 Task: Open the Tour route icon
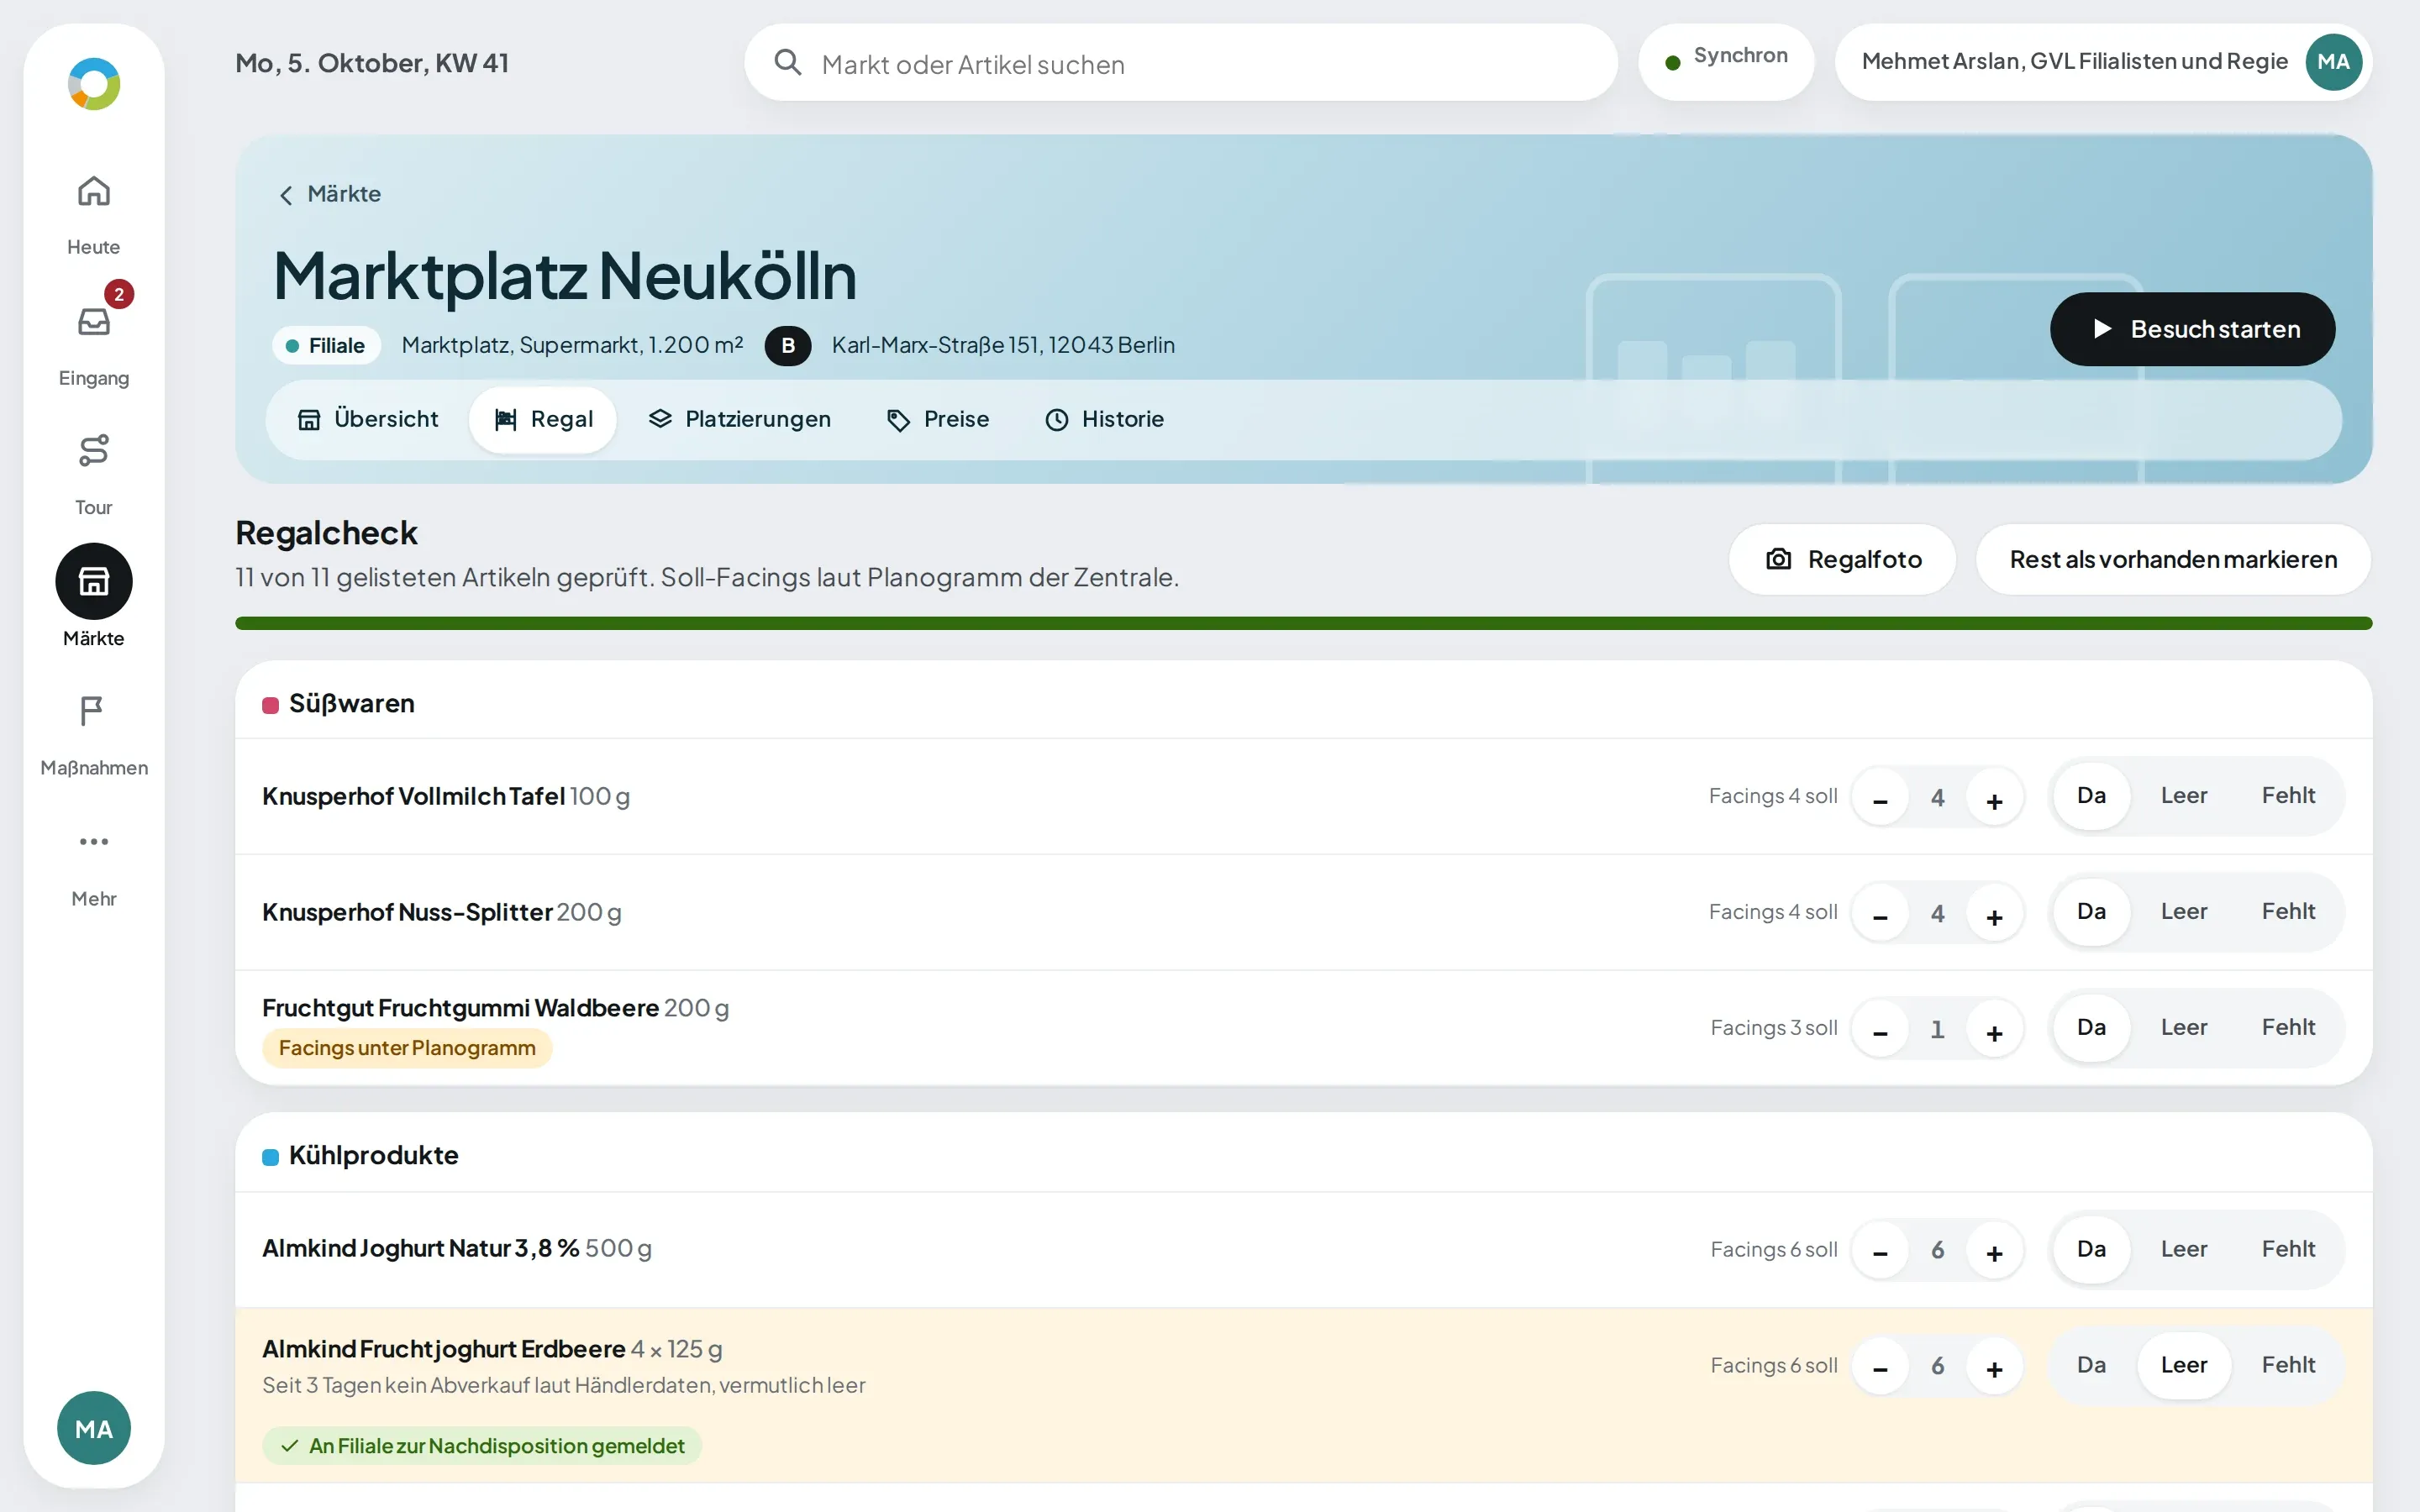[94, 451]
